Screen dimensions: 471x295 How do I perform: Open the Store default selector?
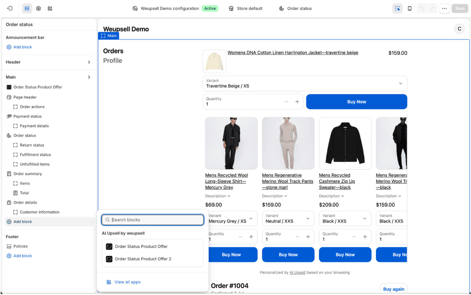246,9
